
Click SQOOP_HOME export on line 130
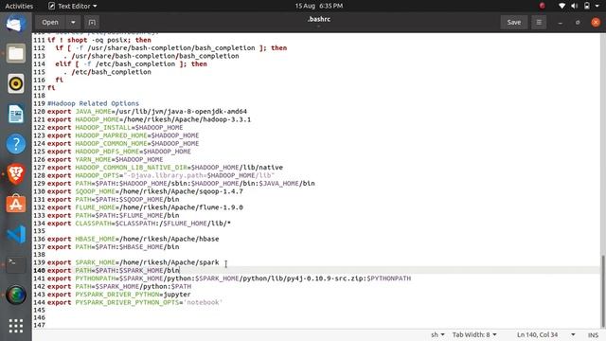pyautogui.click(x=145, y=191)
